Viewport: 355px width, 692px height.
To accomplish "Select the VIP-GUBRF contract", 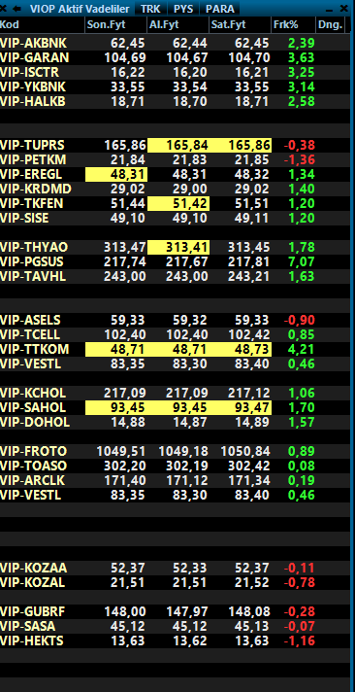I will (176, 611).
